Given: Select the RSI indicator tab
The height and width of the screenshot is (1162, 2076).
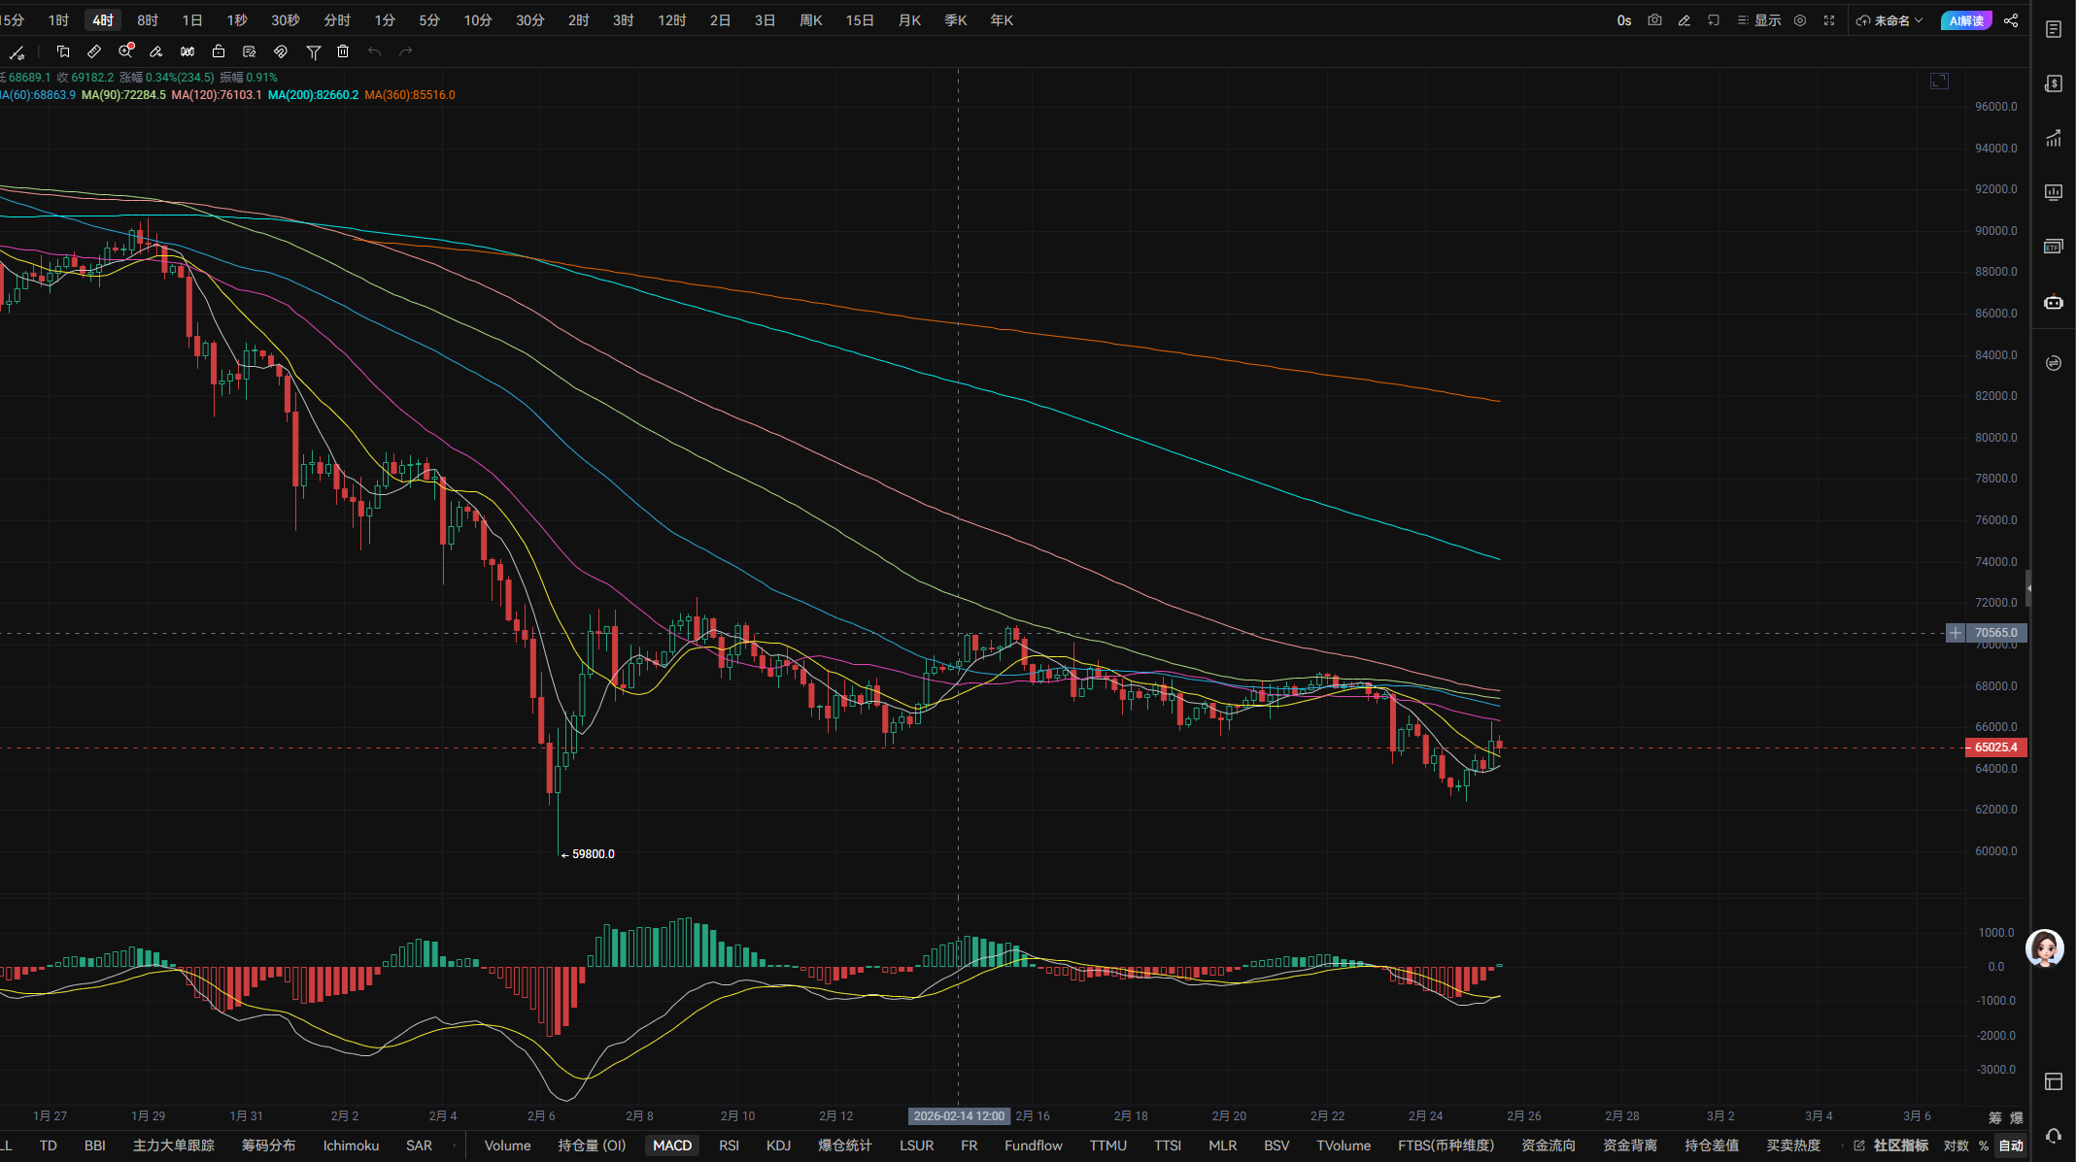Looking at the screenshot, I should (729, 1145).
